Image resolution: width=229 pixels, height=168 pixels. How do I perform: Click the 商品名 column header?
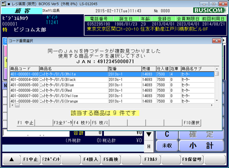74,69
